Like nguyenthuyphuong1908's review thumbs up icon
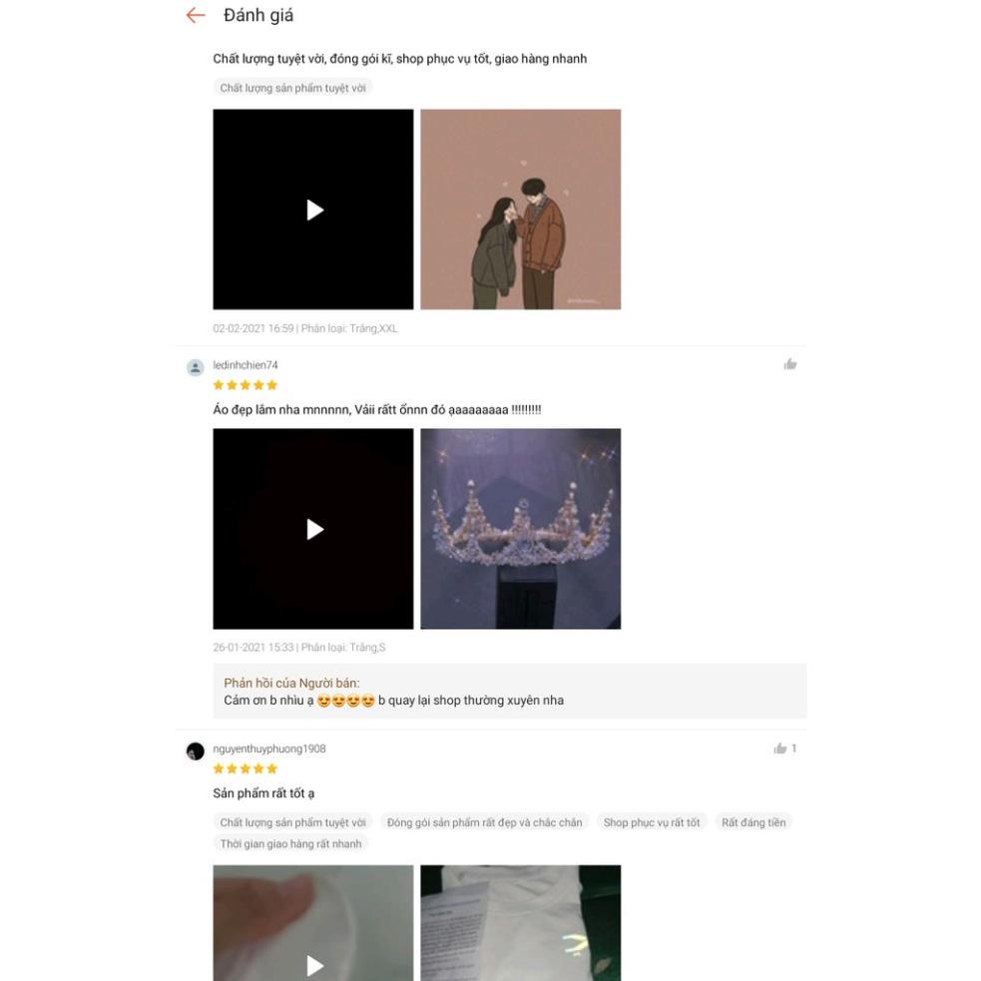981x981 pixels. (x=779, y=748)
